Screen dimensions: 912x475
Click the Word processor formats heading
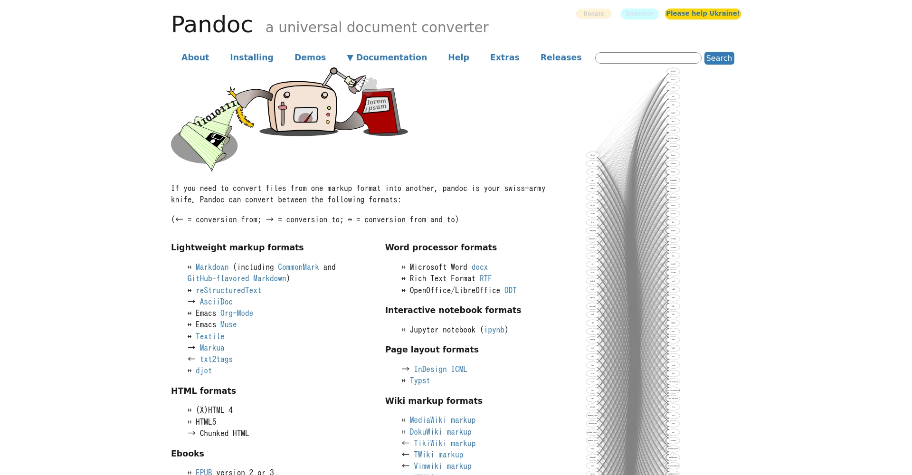point(441,247)
